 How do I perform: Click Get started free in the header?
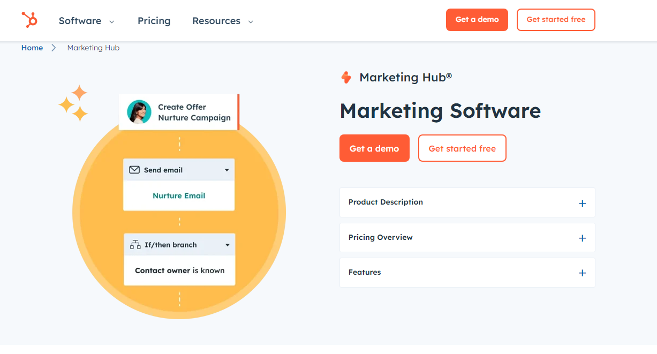click(x=556, y=20)
